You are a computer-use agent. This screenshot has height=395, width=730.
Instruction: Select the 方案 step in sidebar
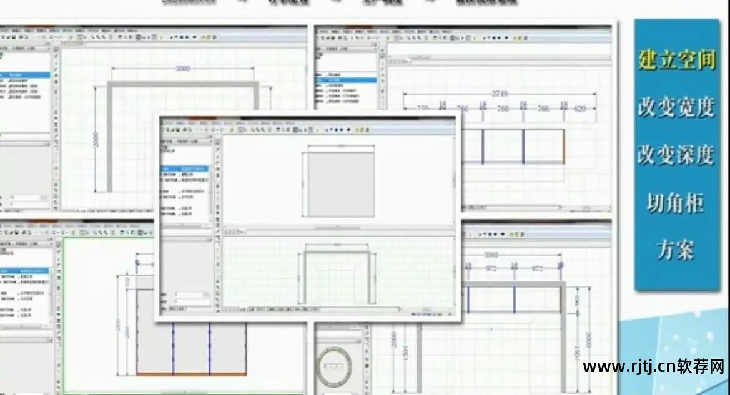(676, 250)
